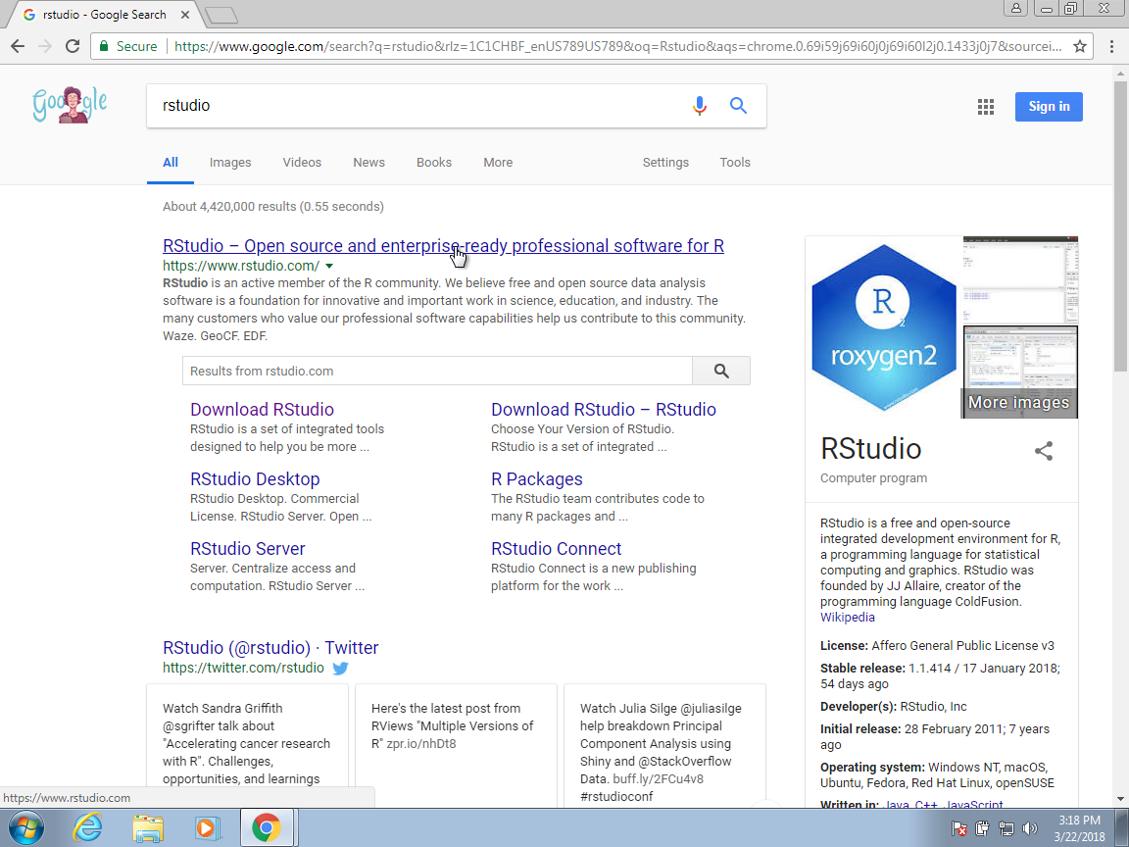This screenshot has width=1129, height=847.
Task: Reload the page using the refresh icon
Action: pos(72,46)
